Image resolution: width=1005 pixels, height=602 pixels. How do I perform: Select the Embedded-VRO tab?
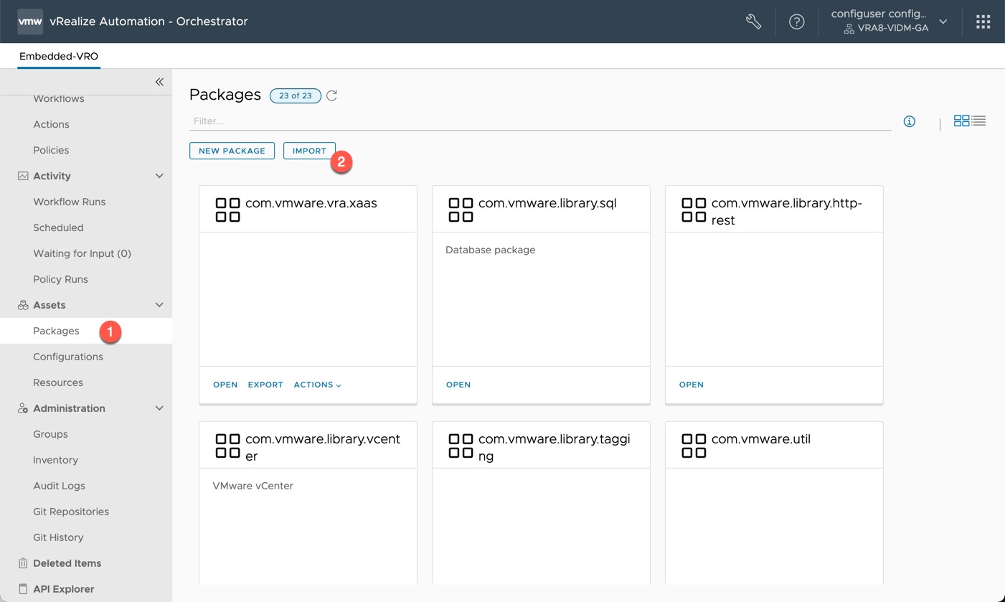point(59,56)
